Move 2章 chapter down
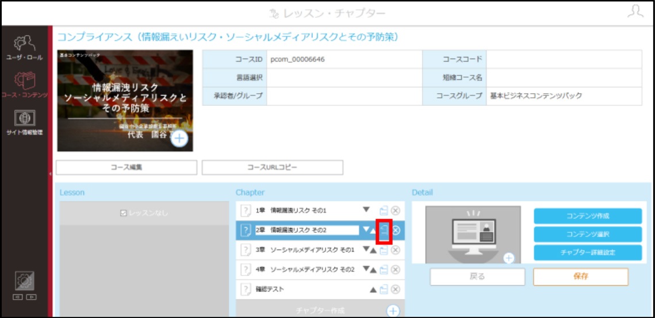655x318 pixels. (366, 229)
